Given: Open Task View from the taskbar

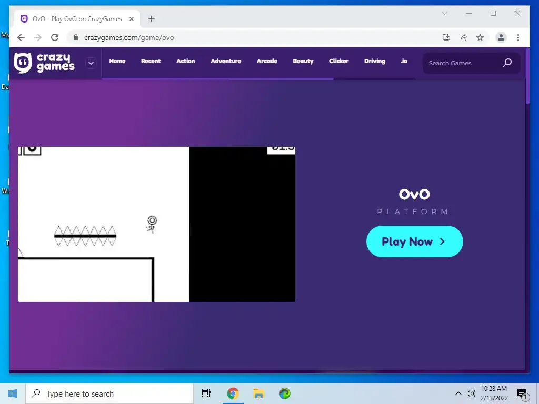Looking at the screenshot, I should tap(206, 393).
